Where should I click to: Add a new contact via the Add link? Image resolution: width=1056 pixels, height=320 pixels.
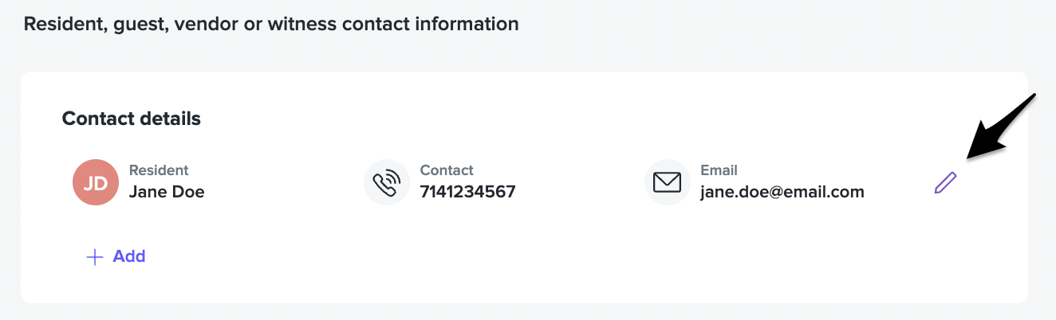pyautogui.click(x=116, y=256)
